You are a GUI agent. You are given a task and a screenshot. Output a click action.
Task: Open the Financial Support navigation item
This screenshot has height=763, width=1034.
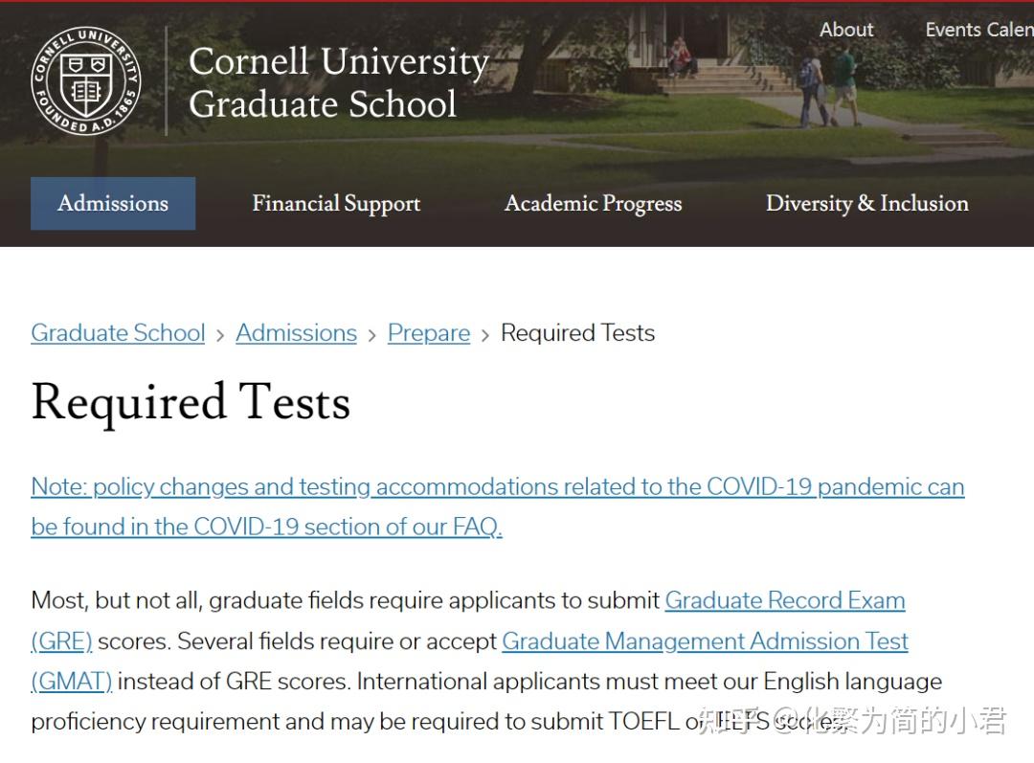[x=336, y=203]
